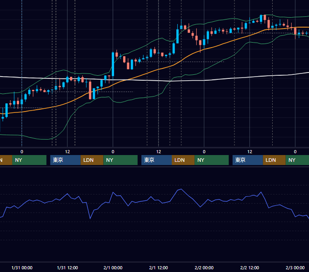Viewport: 309px width, 272px height.
Task: Click the '0' hour label above 2/2 00:00
Action: [x=204, y=152]
